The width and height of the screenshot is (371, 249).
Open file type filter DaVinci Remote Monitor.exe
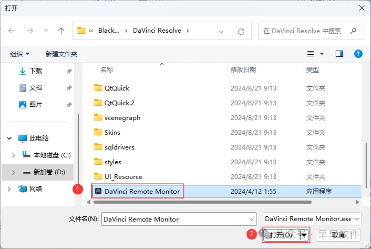tap(312, 219)
